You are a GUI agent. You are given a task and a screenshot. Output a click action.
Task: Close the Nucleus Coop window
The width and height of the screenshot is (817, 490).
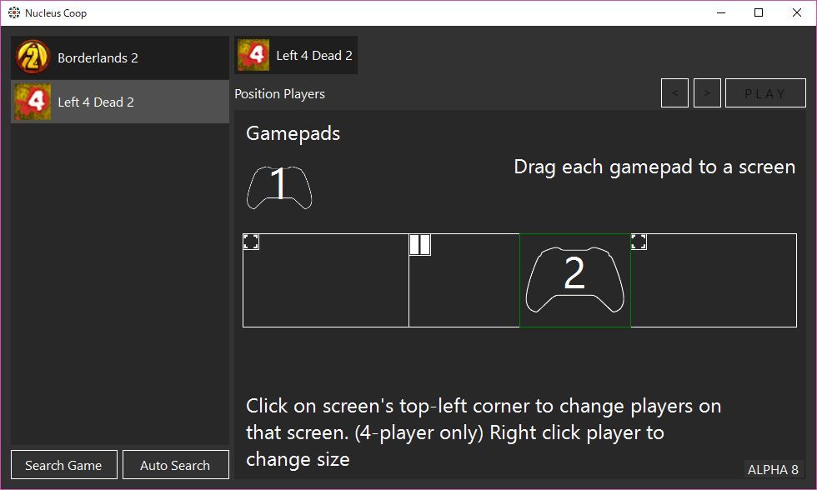797,12
